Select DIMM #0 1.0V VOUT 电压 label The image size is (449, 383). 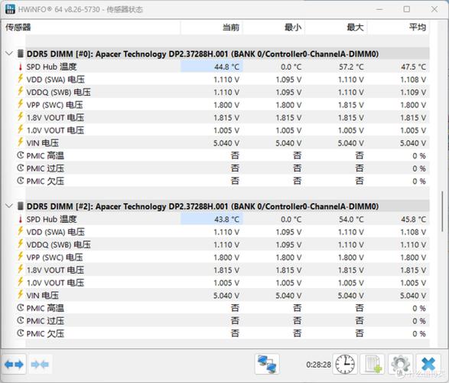pyautogui.click(x=55, y=130)
